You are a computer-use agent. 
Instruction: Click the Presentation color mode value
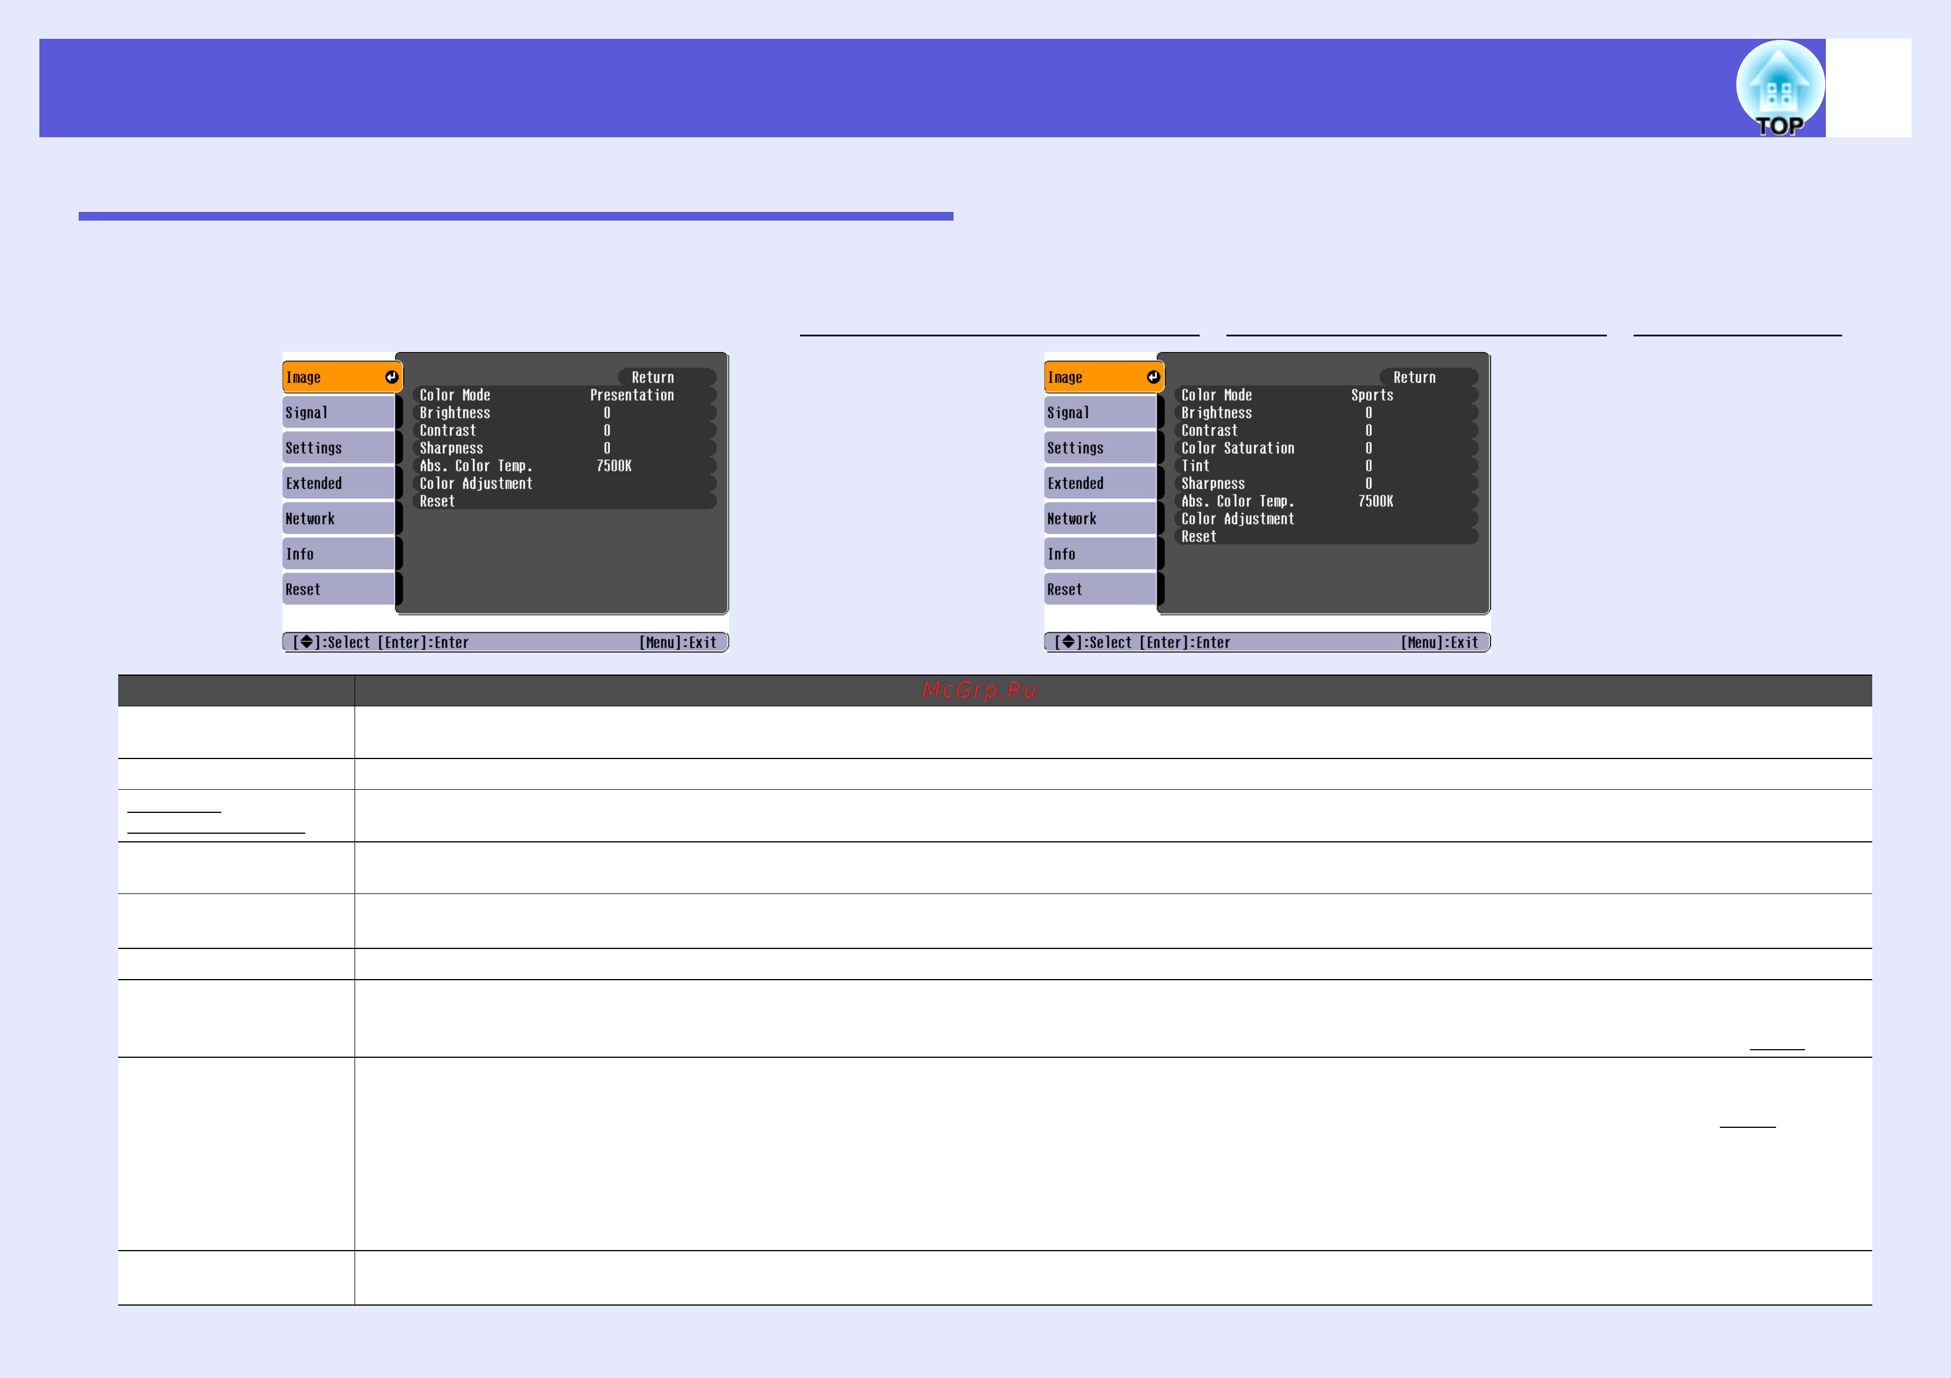(x=632, y=395)
